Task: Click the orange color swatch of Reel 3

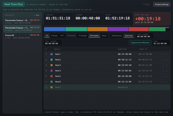Action: pos(52,65)
